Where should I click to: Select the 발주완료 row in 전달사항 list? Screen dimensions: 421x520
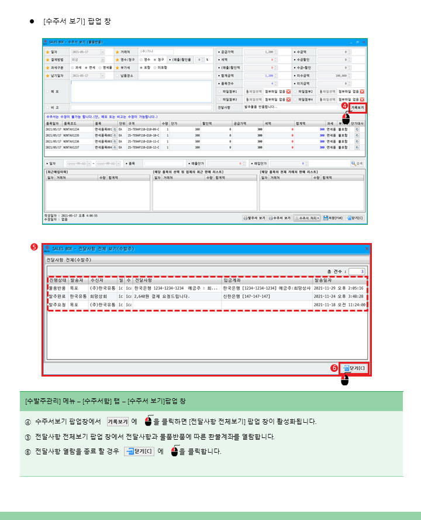208,296
